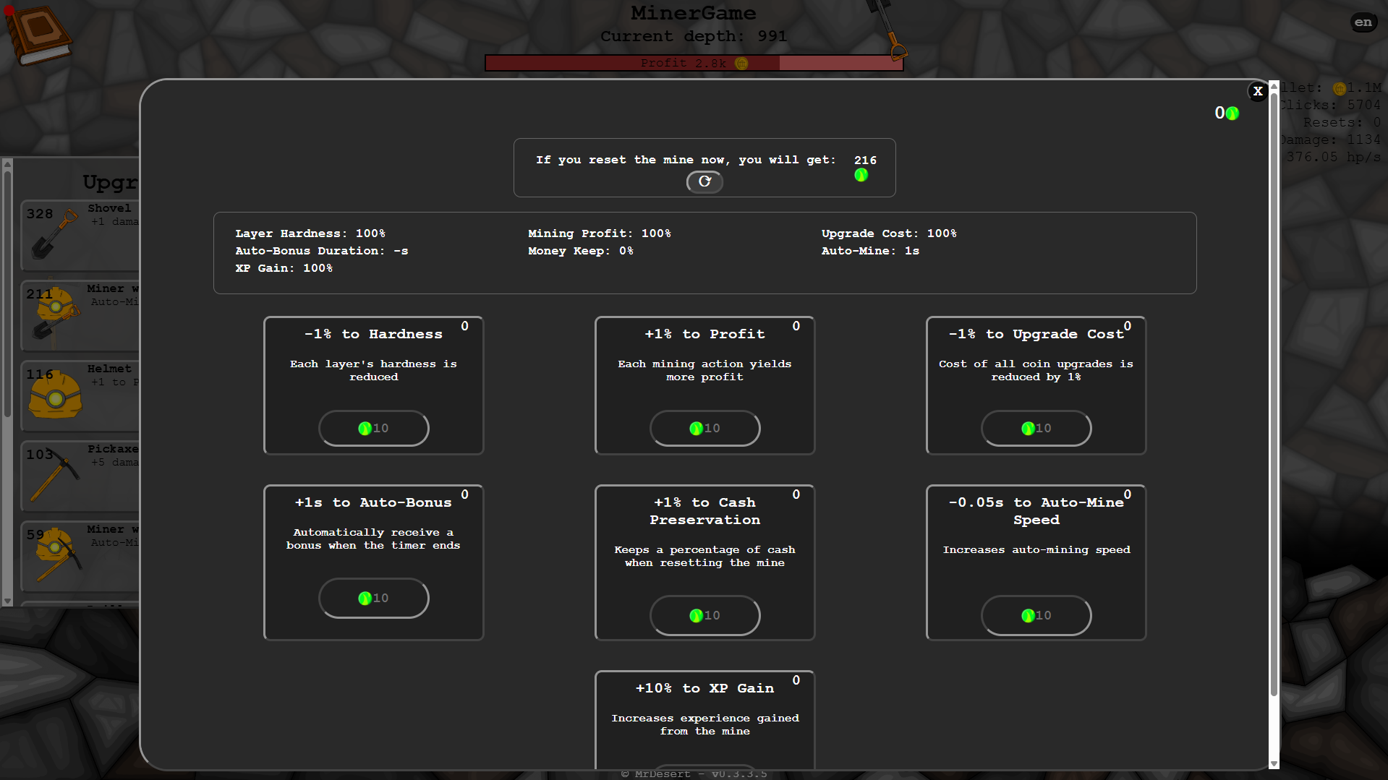Buy the +10% to XP Gain upgrade
This screenshot has width=1388, height=780.
(704, 768)
